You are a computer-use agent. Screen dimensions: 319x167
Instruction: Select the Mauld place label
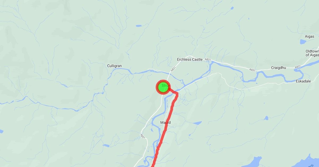click(165, 122)
